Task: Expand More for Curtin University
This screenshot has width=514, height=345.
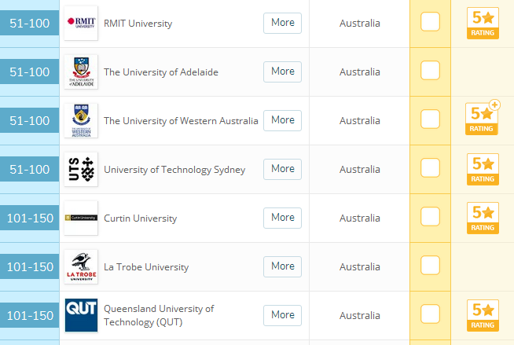Action: [x=282, y=218]
